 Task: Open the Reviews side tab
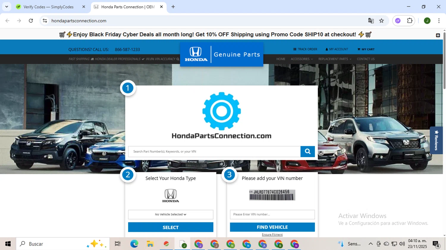click(436, 140)
